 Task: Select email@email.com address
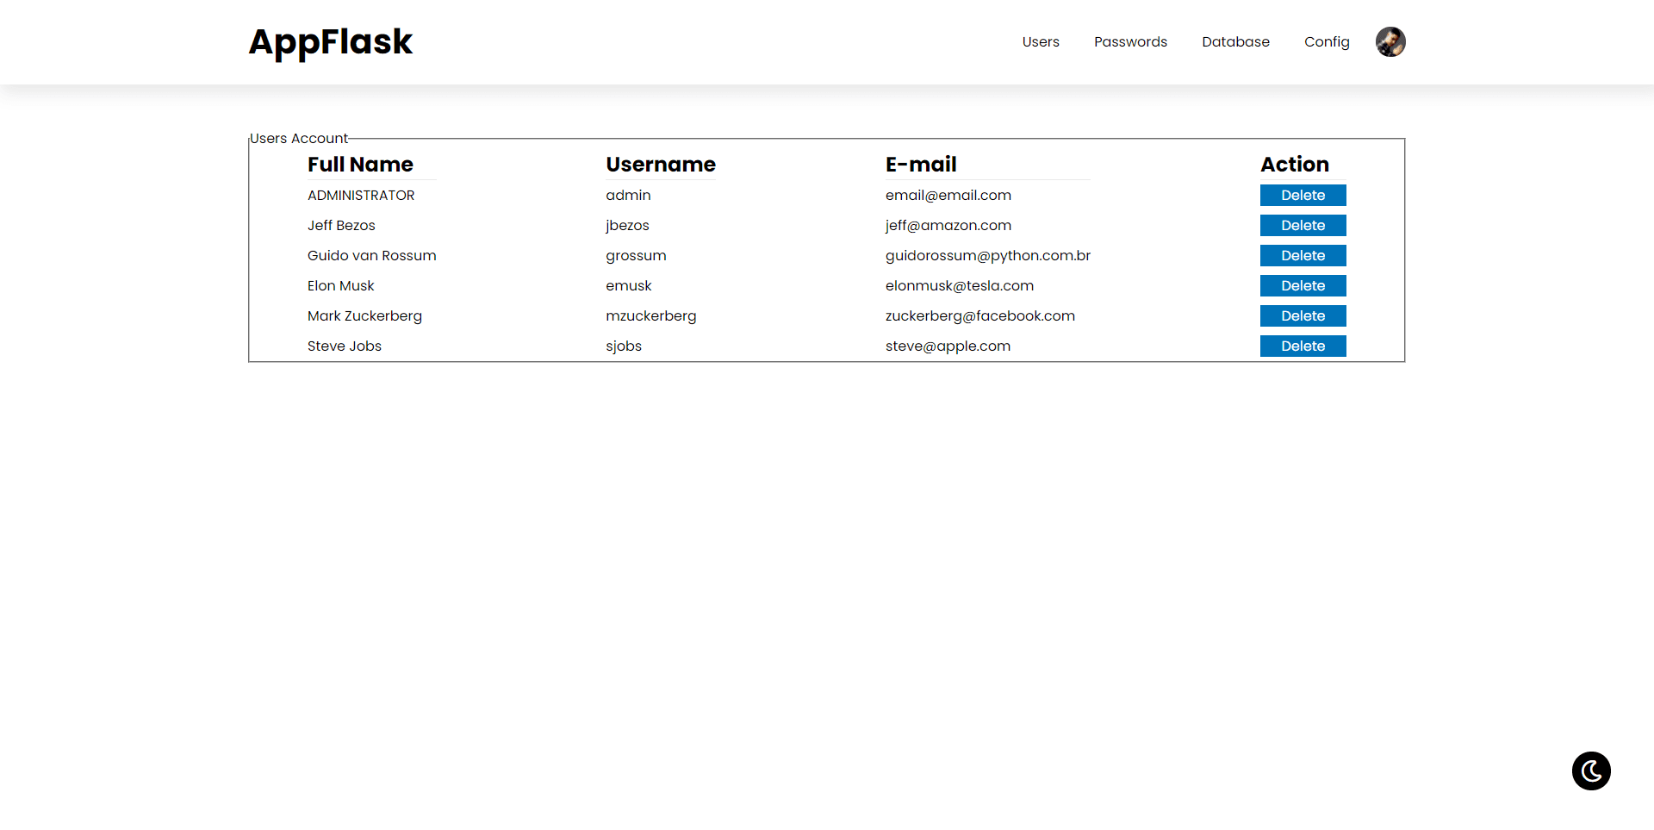(x=948, y=196)
